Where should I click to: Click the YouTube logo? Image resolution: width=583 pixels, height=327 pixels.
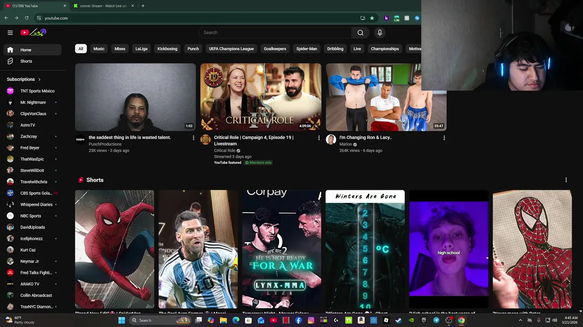coord(33,33)
